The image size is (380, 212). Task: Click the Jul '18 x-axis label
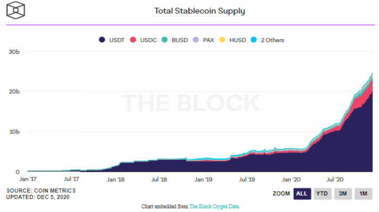click(x=159, y=180)
